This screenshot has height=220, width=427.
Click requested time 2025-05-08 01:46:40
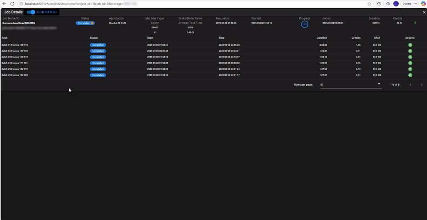226,23
